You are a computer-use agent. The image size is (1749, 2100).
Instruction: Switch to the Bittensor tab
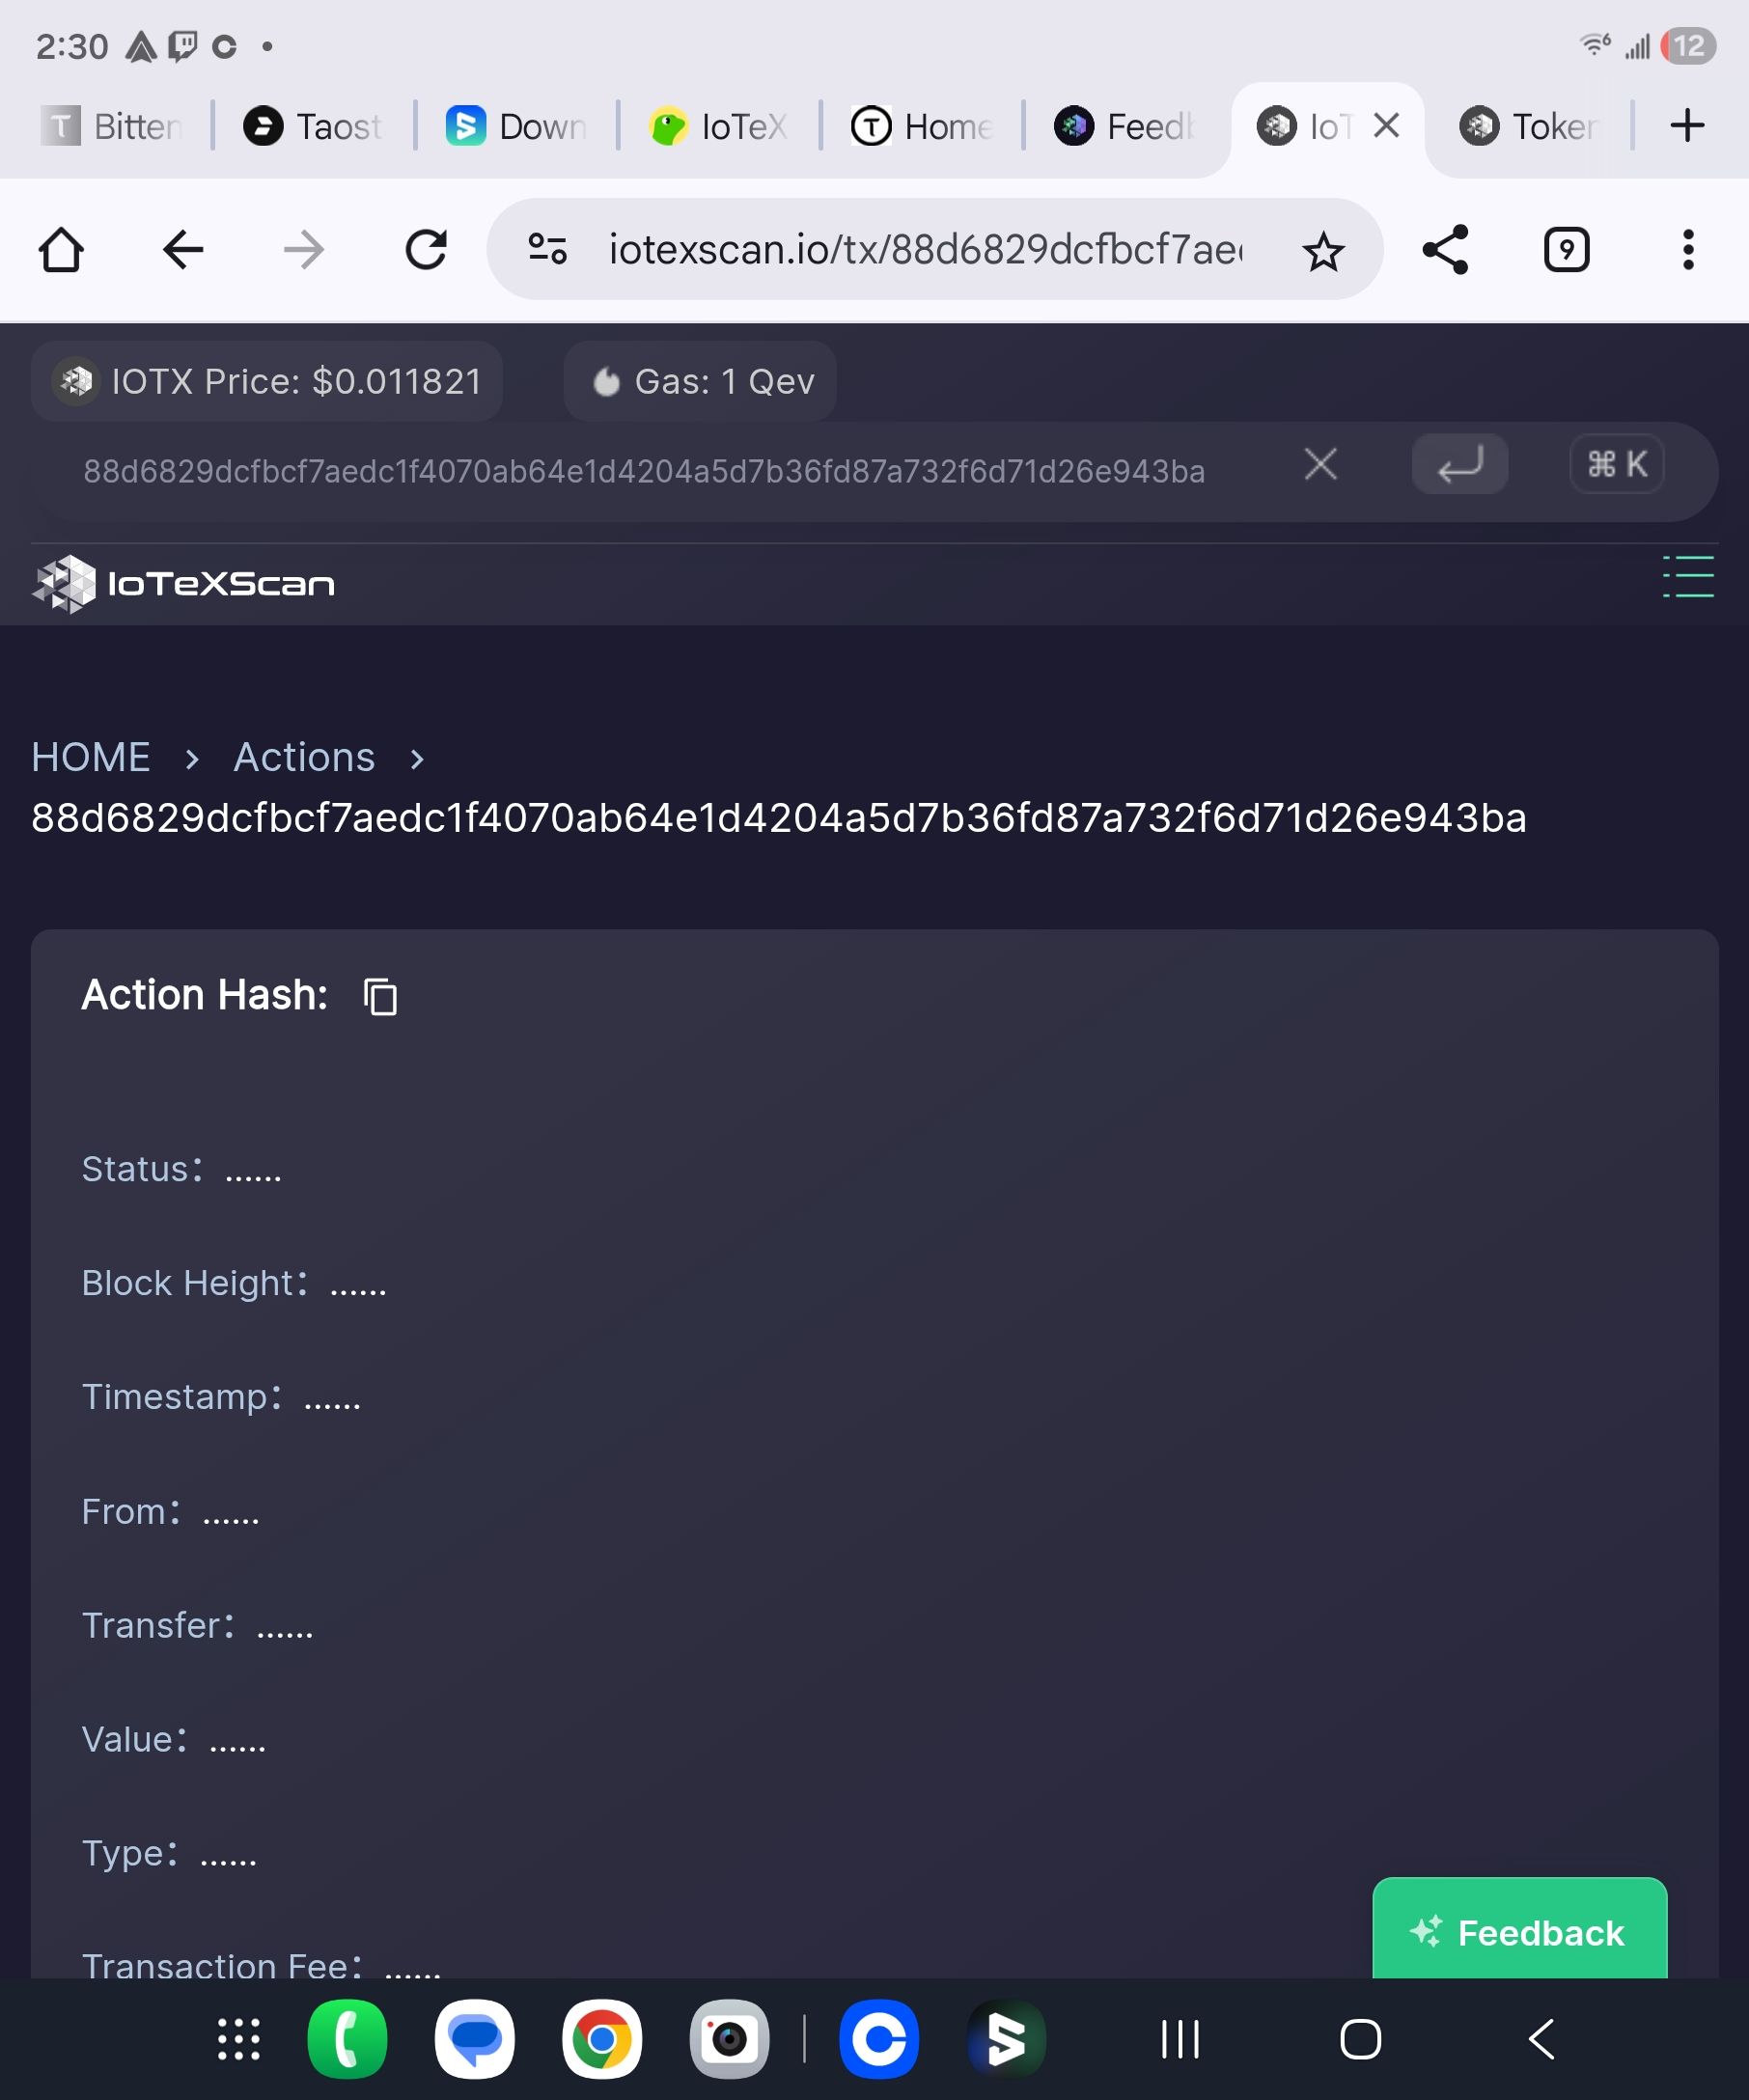(x=112, y=126)
